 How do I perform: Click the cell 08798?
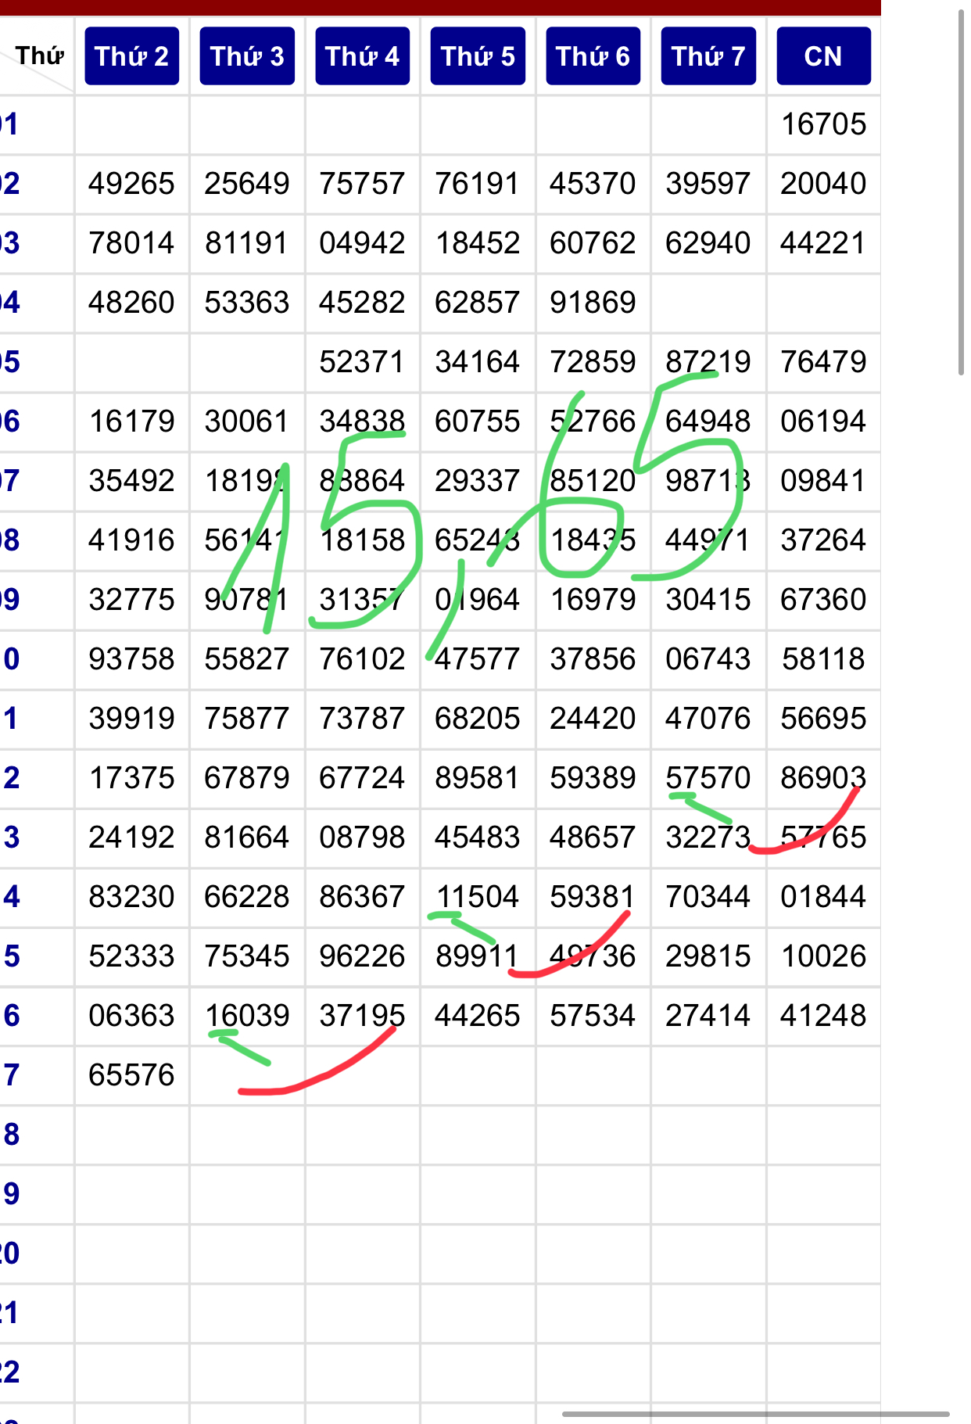[362, 838]
